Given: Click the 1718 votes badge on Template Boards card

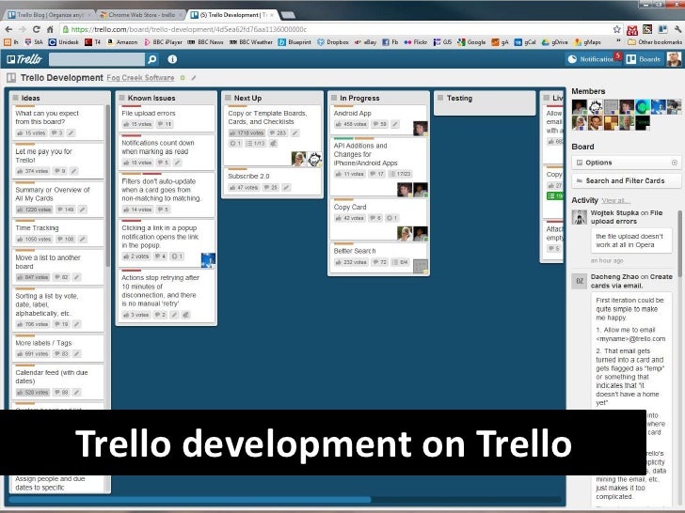Looking at the screenshot, I should (x=247, y=133).
